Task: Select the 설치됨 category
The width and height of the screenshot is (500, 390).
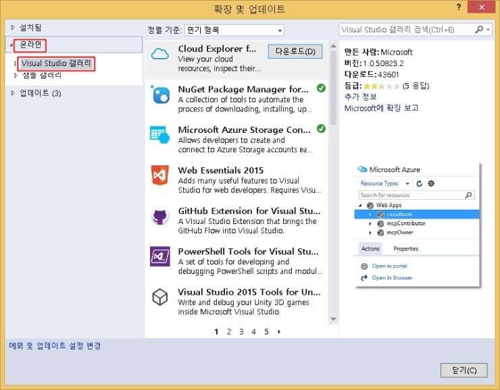Action: 30,28
